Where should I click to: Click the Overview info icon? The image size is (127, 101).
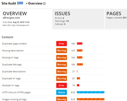point(44,4)
